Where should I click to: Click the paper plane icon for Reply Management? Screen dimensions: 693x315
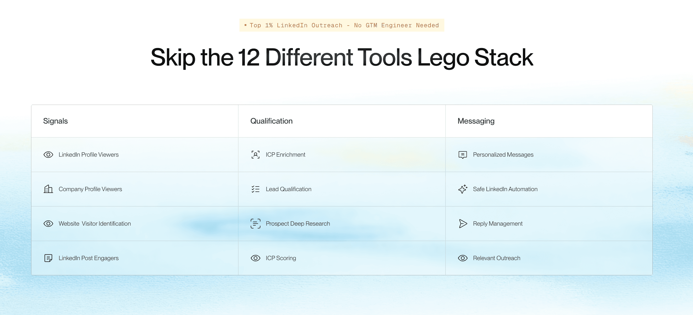(x=463, y=224)
